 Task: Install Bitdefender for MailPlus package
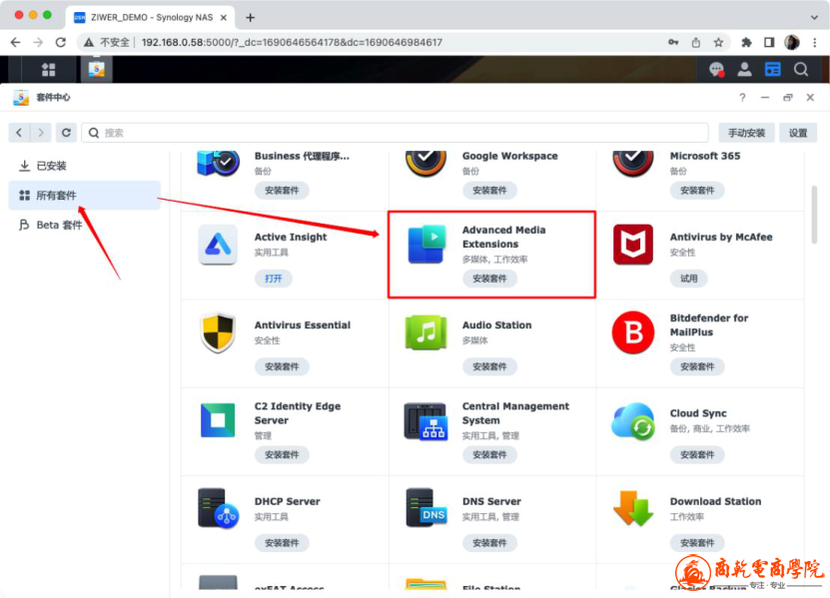(697, 366)
